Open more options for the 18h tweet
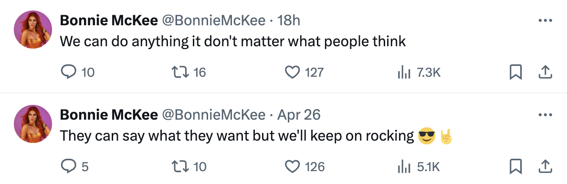567x184 pixels. pyautogui.click(x=545, y=21)
